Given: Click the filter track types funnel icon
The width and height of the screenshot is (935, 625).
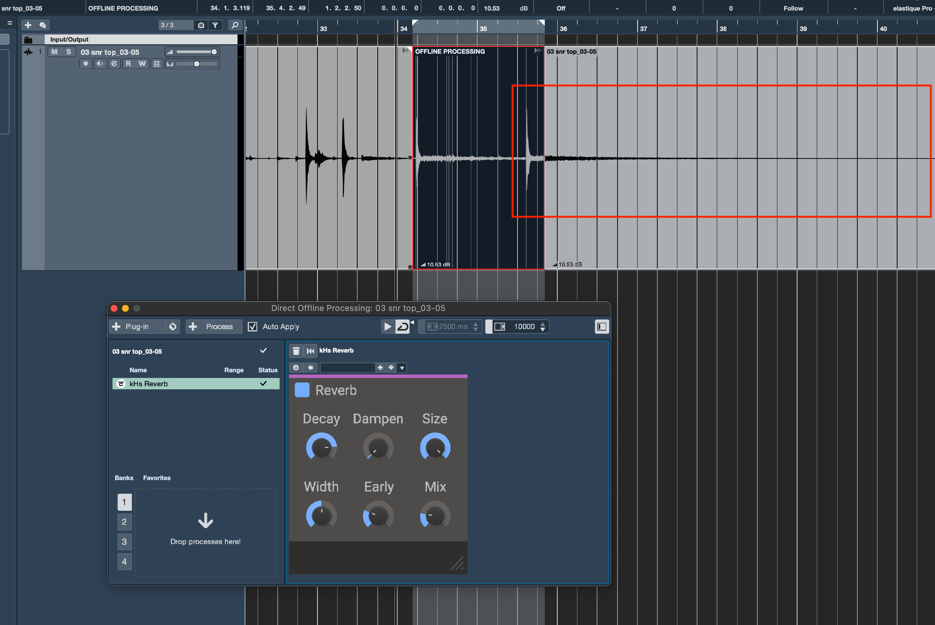Looking at the screenshot, I should [x=215, y=25].
